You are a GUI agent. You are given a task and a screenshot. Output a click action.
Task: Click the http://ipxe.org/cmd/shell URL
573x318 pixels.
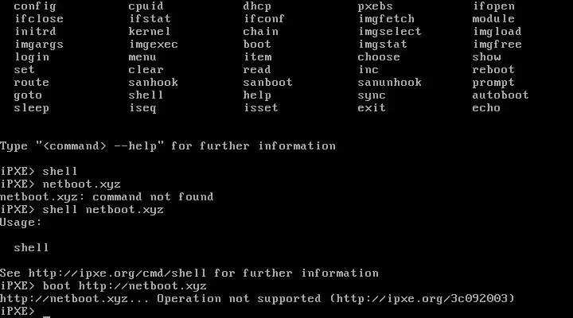(x=117, y=273)
